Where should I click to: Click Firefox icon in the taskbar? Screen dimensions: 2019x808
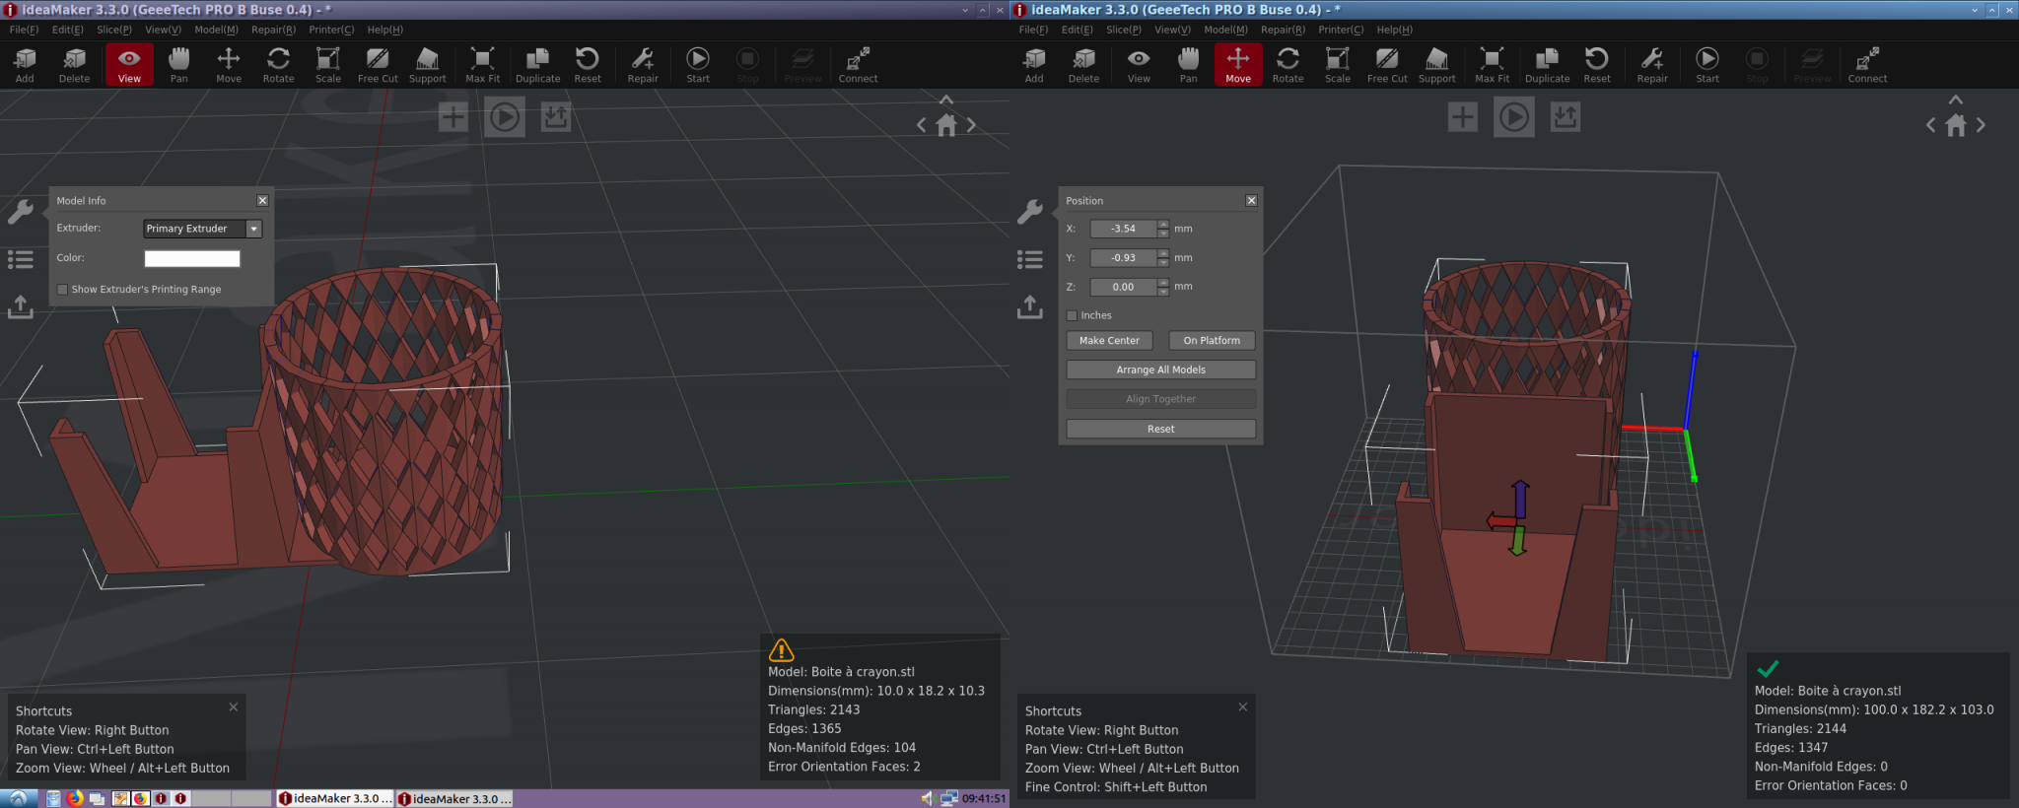click(75, 799)
